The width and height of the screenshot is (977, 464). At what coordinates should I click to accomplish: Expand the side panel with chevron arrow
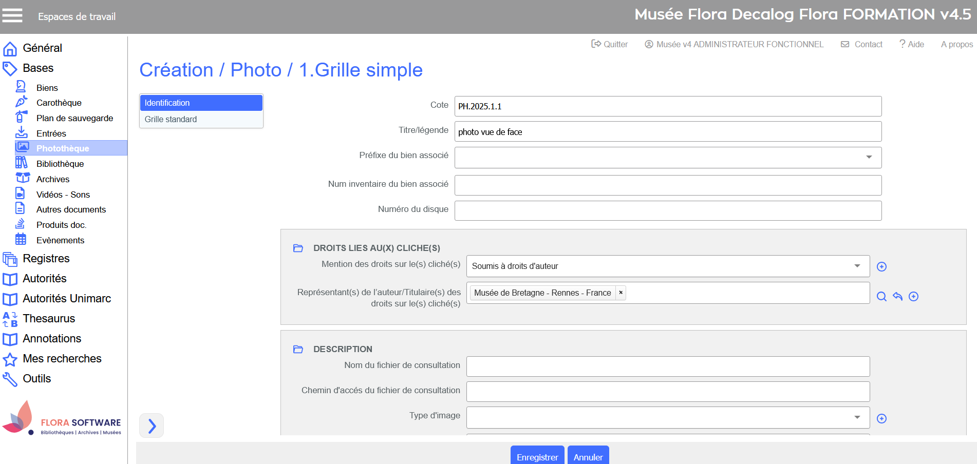pos(152,426)
